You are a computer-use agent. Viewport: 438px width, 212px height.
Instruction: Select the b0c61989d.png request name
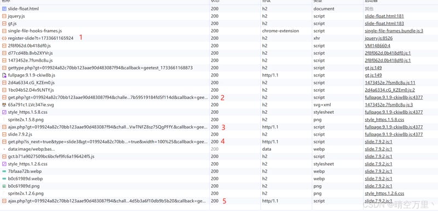[24, 186]
